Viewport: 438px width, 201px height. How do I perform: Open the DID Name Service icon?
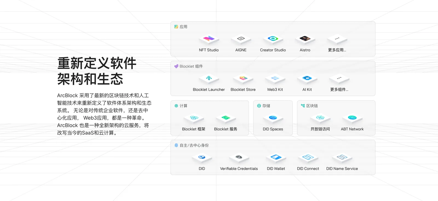[342, 158]
